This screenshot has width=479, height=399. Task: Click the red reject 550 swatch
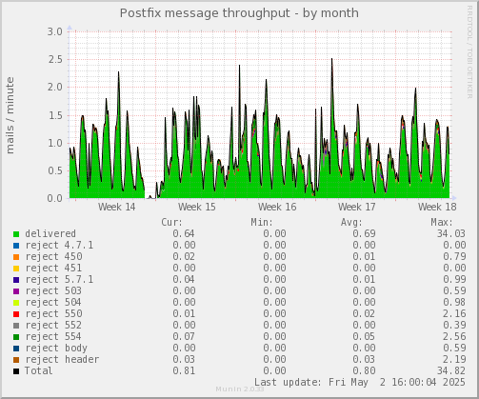tap(16, 314)
